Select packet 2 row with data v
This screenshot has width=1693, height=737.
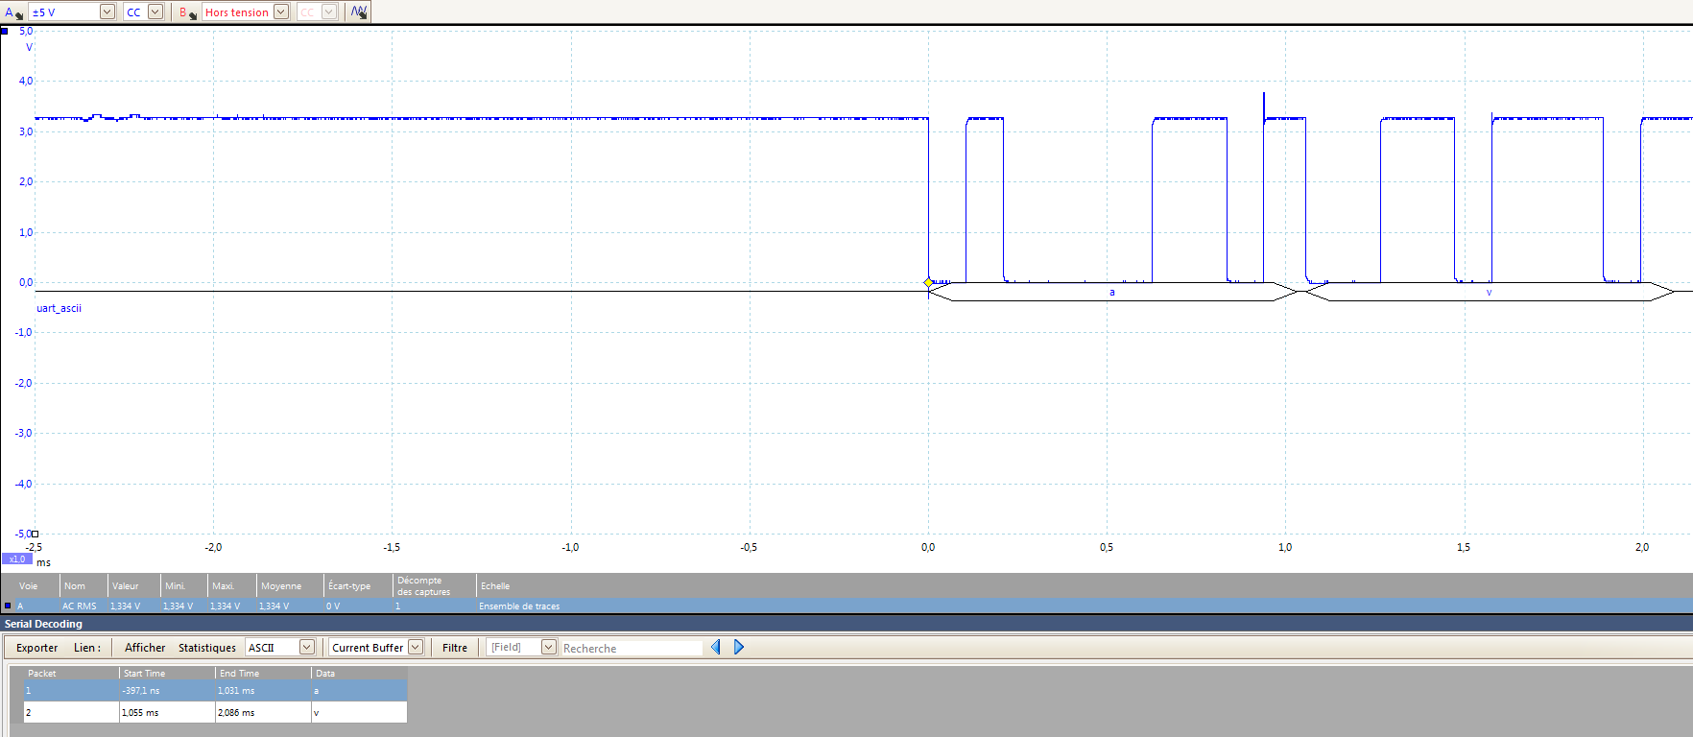(215, 713)
